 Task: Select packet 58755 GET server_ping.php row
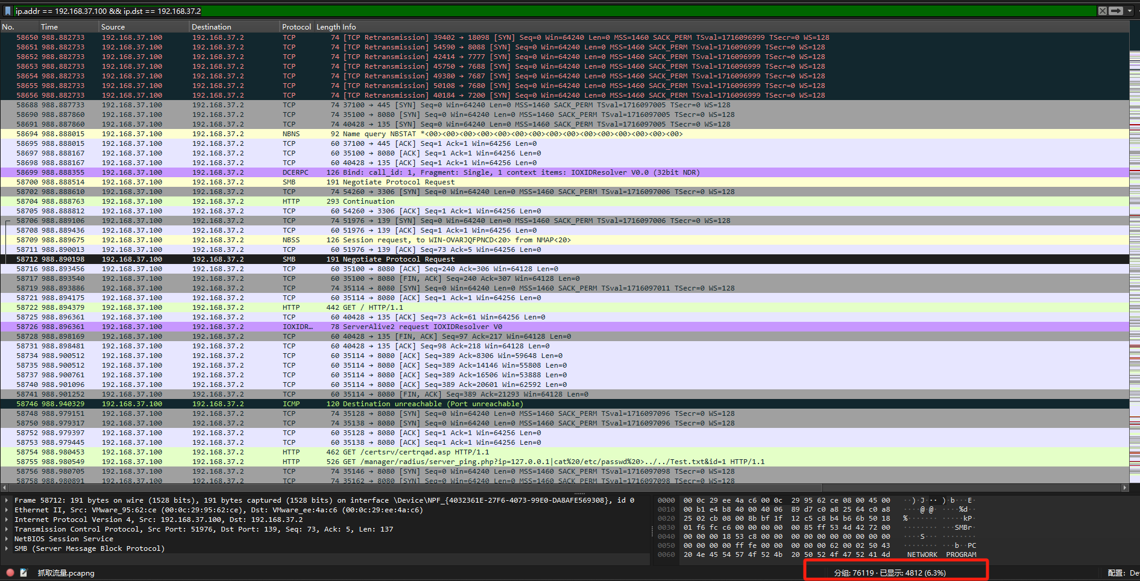click(x=564, y=462)
